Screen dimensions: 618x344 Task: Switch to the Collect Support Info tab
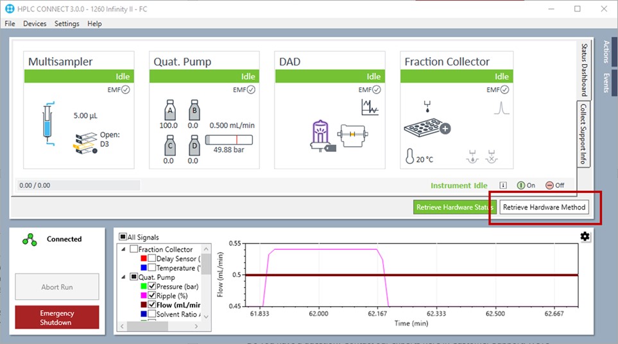click(583, 135)
